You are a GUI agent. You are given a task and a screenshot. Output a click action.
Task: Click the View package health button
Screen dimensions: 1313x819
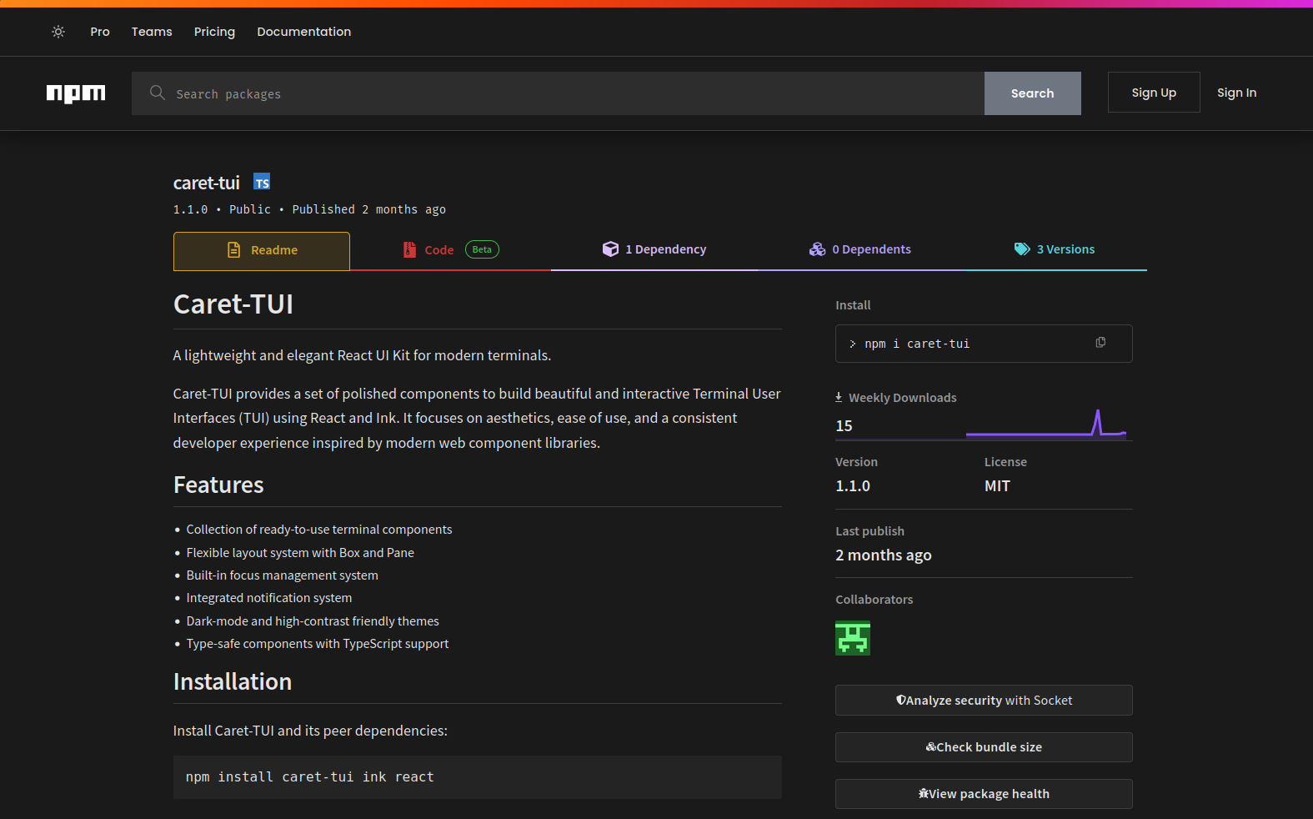pos(984,794)
